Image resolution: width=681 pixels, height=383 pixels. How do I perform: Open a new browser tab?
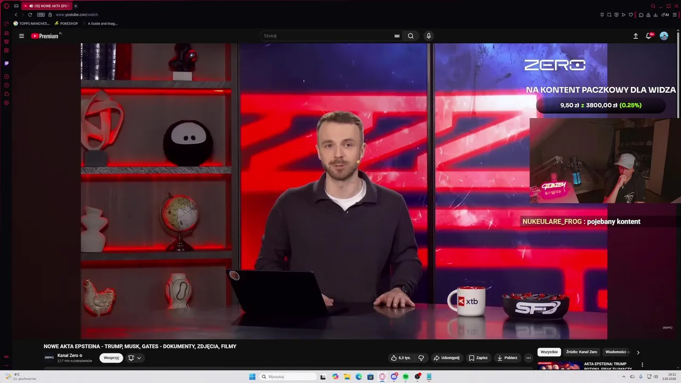point(76,6)
